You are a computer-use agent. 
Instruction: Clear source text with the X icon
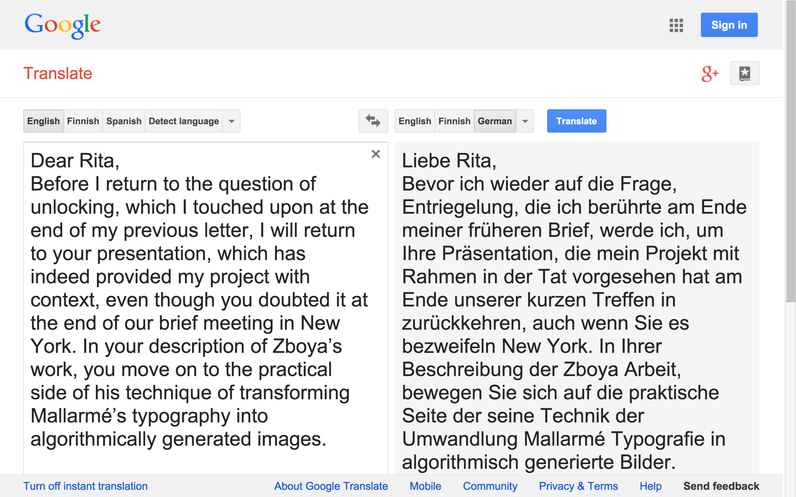tap(376, 154)
